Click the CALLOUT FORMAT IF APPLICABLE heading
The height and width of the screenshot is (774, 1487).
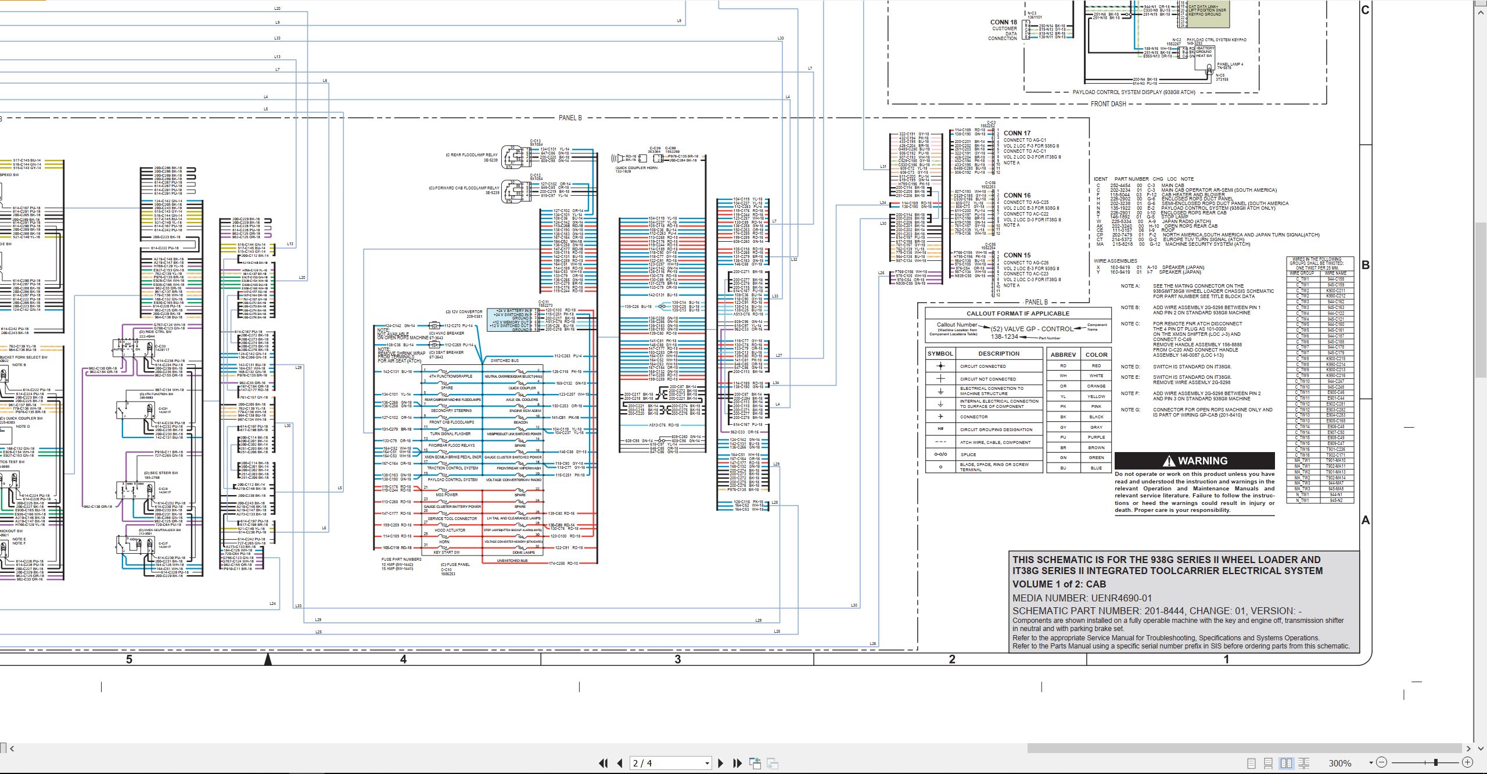pos(1018,313)
